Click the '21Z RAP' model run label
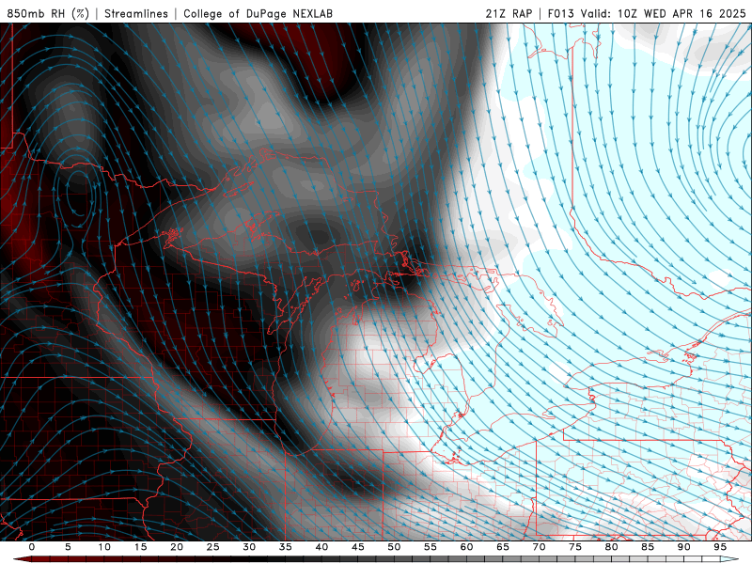This screenshot has width=752, height=564. (509, 13)
